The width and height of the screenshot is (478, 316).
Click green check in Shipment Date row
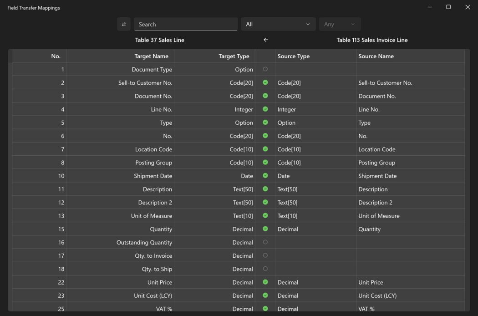tap(265, 176)
